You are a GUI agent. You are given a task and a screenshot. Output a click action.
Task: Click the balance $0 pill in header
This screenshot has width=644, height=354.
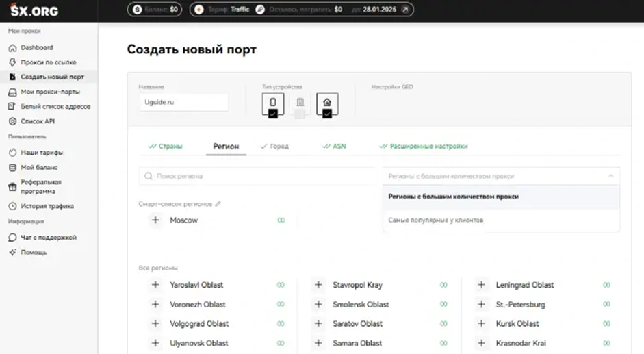coord(155,10)
